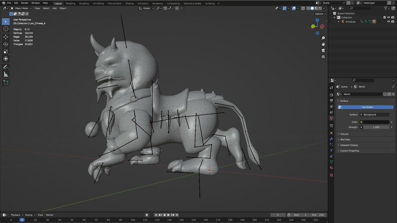Select the Move tool in the left toolbar
Image resolution: width=397 pixels, height=223 pixels.
click(x=6, y=37)
